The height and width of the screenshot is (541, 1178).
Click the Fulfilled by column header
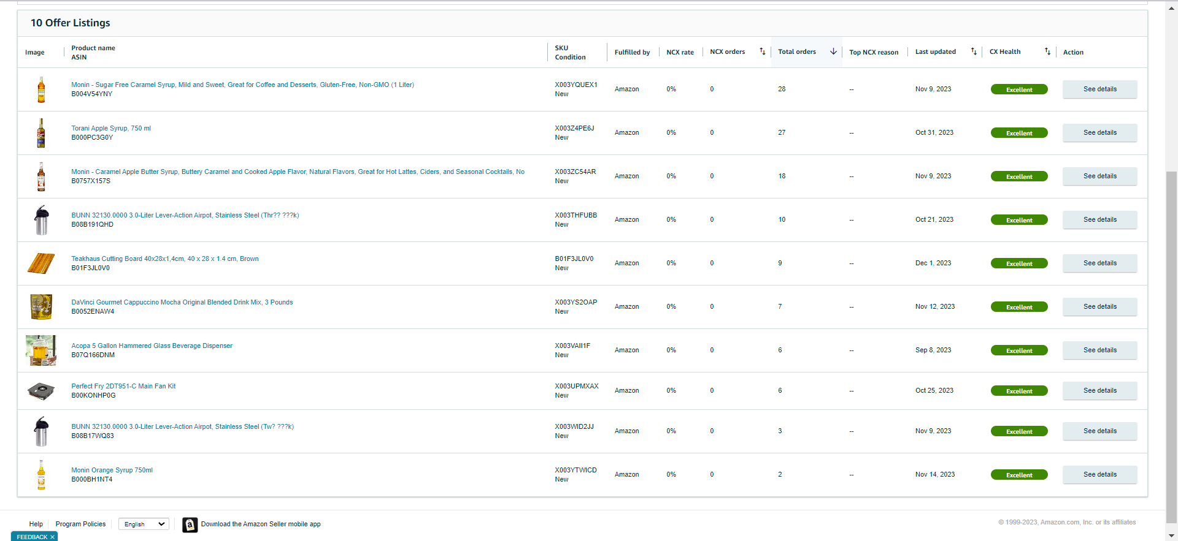point(632,52)
